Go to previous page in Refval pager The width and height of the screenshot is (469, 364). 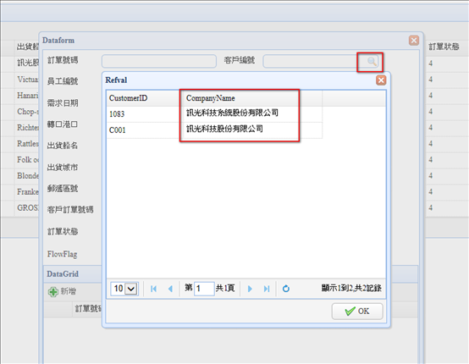170,289
